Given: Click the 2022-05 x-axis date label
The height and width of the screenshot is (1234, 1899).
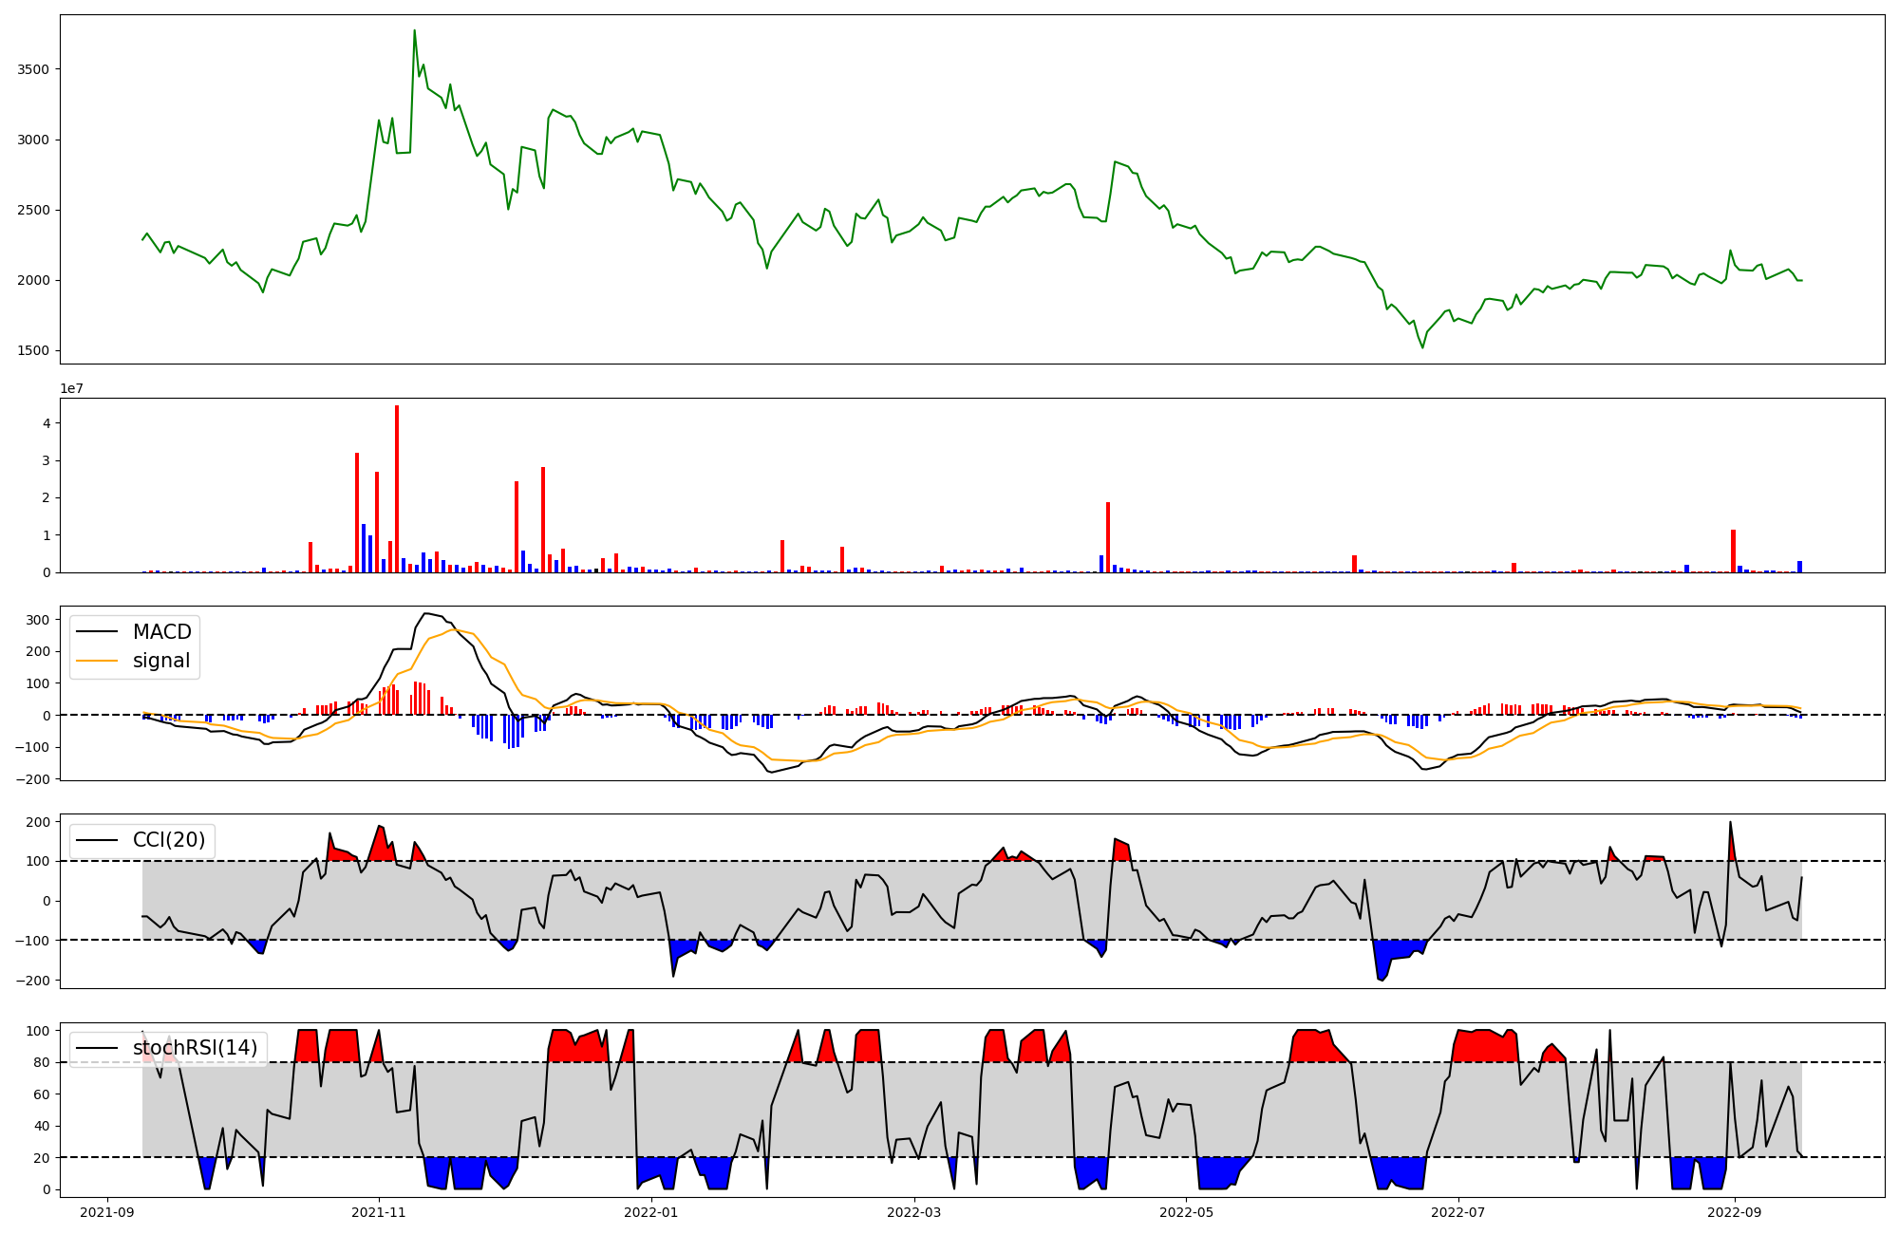Looking at the screenshot, I should tap(1186, 1212).
